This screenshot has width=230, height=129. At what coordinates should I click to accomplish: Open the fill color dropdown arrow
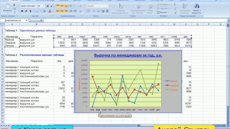(46, 11)
